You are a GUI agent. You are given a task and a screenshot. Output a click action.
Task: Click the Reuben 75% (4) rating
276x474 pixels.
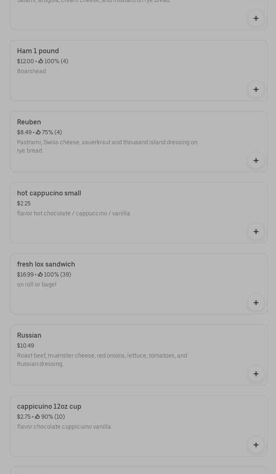click(49, 133)
